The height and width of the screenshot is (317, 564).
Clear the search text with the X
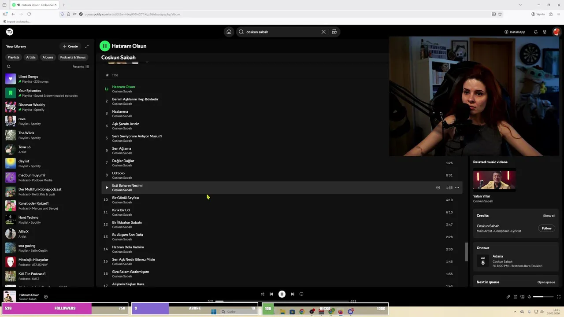click(323, 32)
